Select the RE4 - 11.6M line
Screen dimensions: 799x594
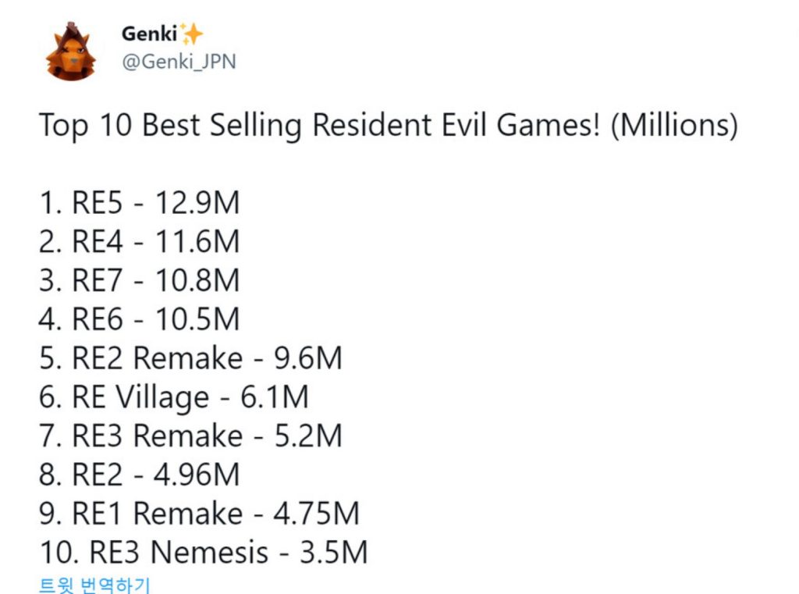(x=139, y=242)
